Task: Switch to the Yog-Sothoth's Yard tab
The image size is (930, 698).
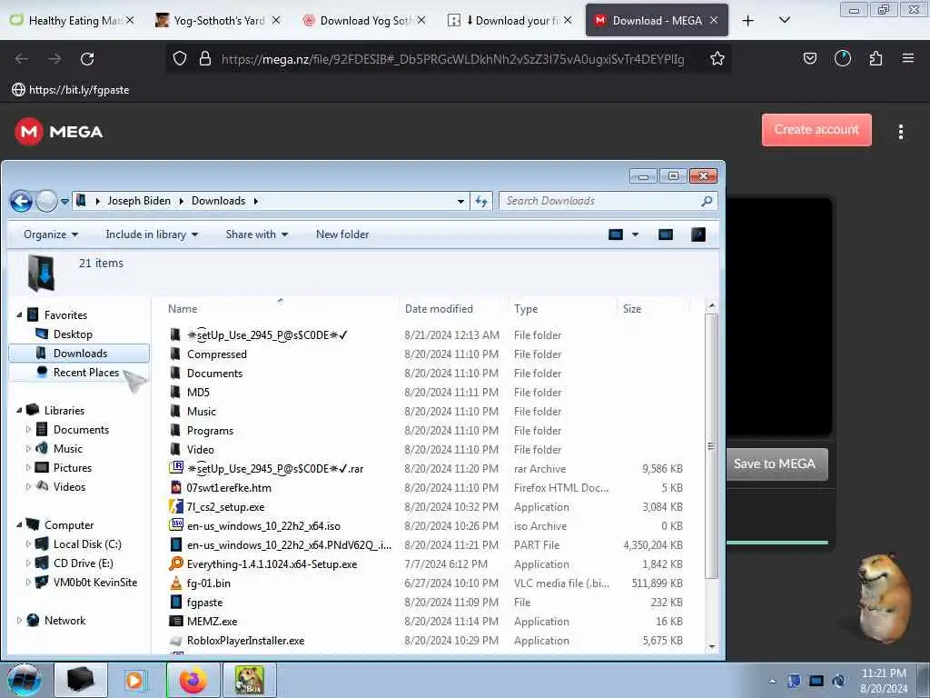Action: coord(218,20)
